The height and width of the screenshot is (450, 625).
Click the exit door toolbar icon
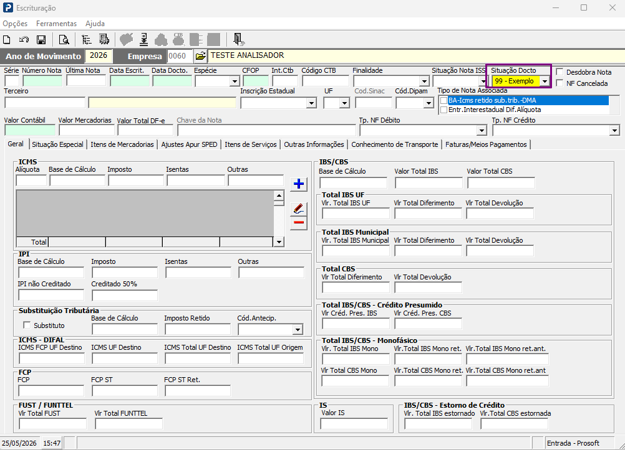(x=239, y=39)
